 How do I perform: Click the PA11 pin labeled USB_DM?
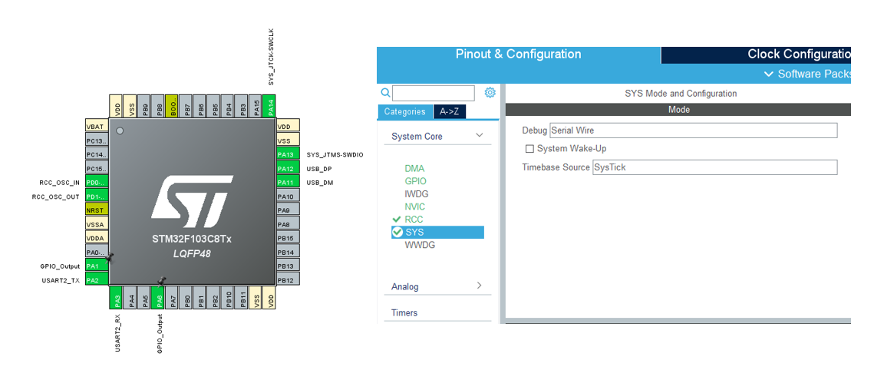pos(288,182)
